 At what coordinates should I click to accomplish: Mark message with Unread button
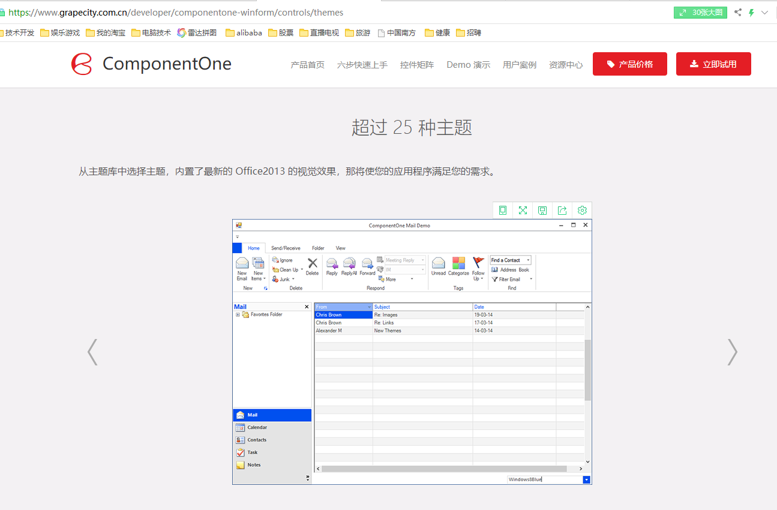click(439, 266)
